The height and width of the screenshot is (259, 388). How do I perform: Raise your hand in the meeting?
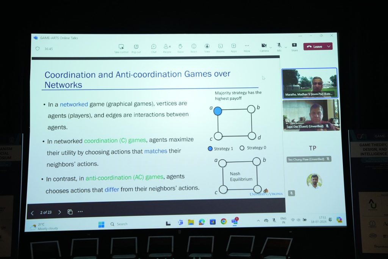click(180, 47)
